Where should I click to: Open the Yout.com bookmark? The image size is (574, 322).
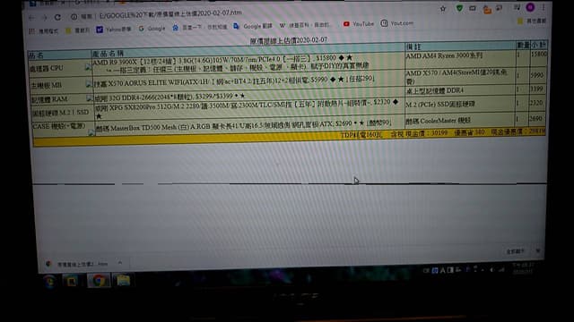click(x=396, y=23)
